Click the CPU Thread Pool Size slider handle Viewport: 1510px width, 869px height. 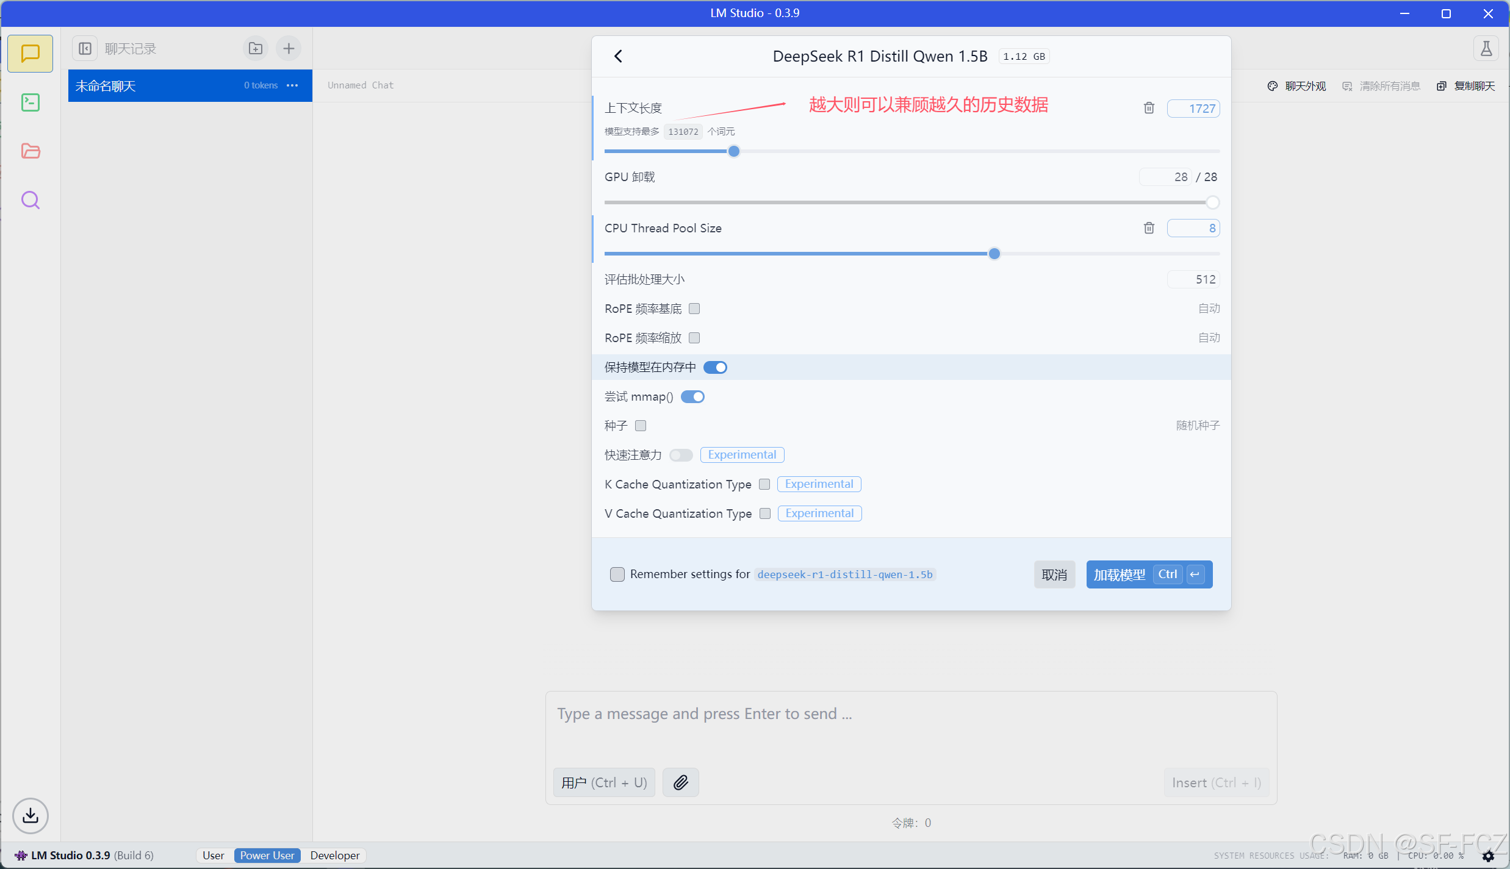pos(994,254)
